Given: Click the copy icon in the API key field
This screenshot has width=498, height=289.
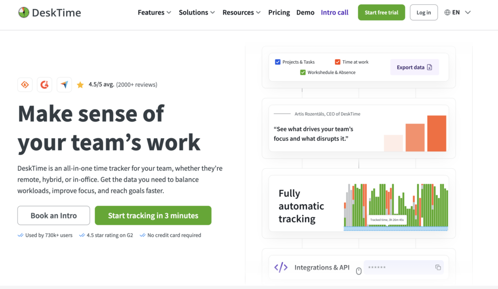Looking at the screenshot, I should click(x=438, y=268).
